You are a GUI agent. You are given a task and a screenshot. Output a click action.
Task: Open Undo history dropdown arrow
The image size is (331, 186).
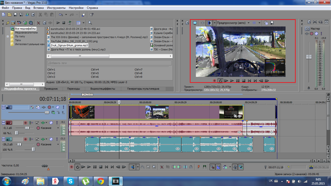[x=66, y=15]
